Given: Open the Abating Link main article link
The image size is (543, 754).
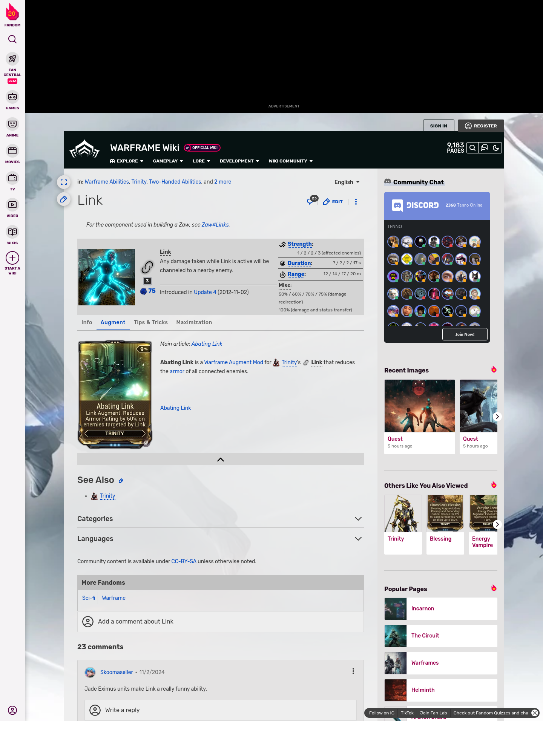Looking at the screenshot, I should click(x=207, y=344).
